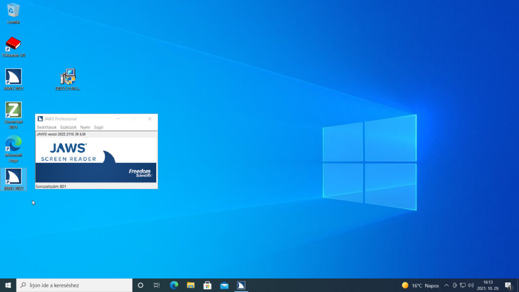Open the Súgó menu in JAWS
Screen dimensions: 519x292
pos(98,127)
